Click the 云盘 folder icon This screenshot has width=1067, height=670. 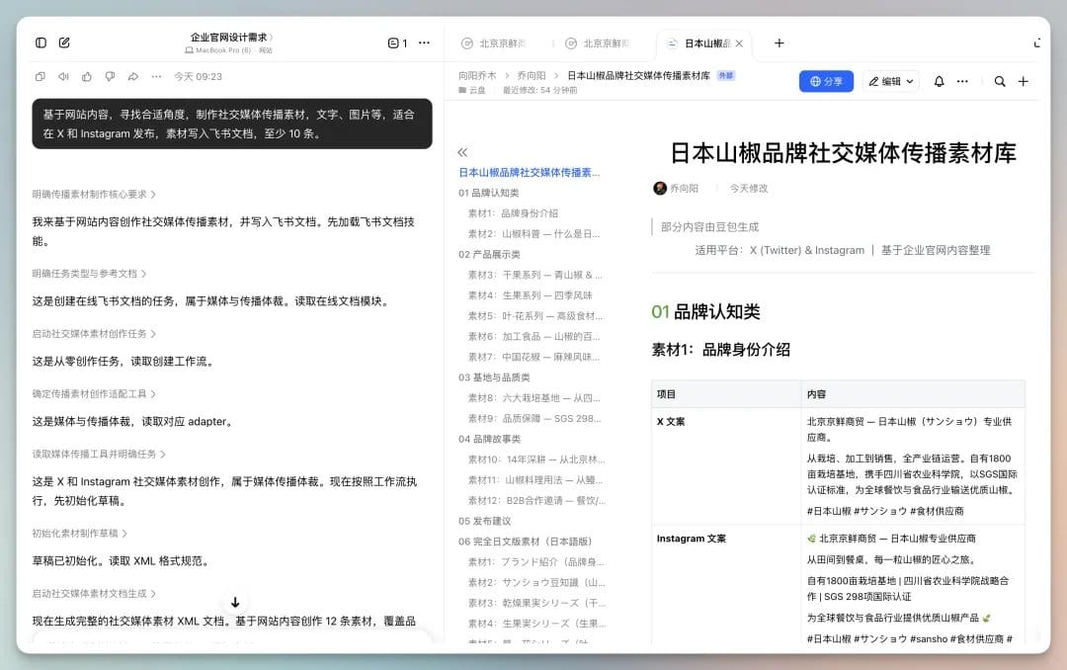click(x=462, y=91)
